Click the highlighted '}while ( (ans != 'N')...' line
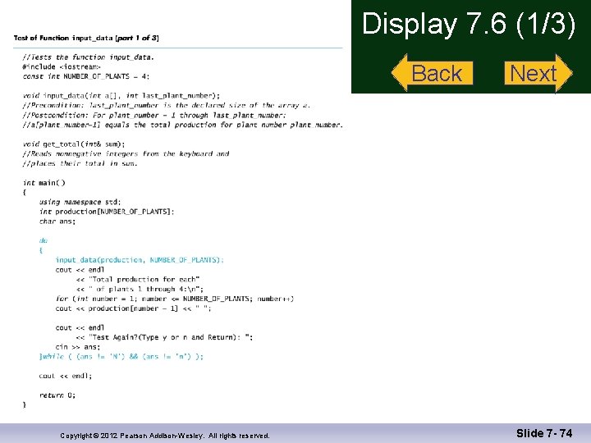Viewport: 591px width, 443px height. coord(121,357)
